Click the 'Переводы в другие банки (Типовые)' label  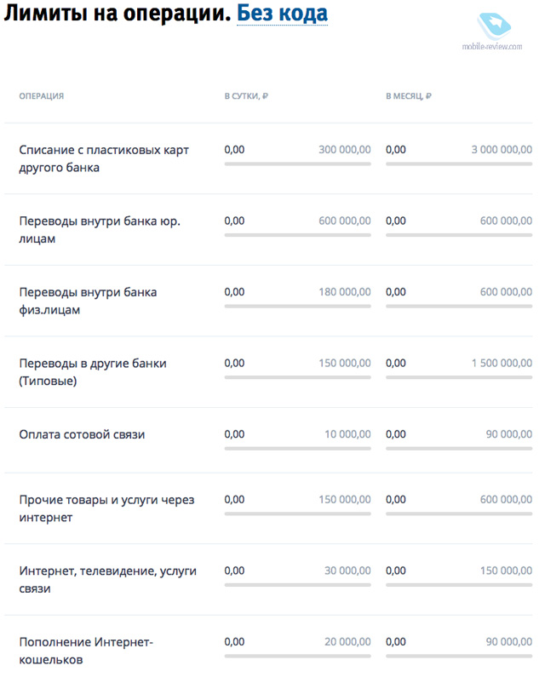tap(93, 372)
